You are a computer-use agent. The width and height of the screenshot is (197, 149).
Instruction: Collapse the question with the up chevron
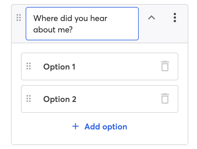click(152, 18)
